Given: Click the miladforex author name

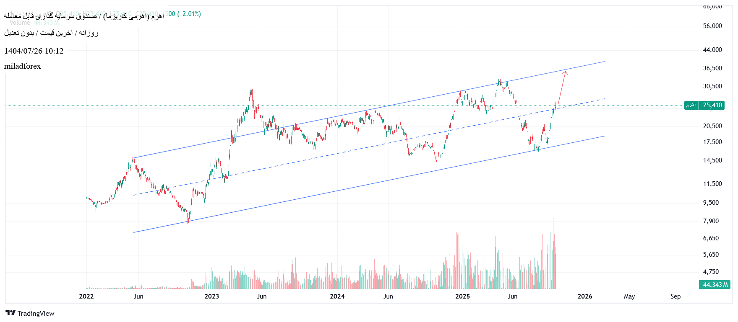Looking at the screenshot, I should [x=23, y=66].
